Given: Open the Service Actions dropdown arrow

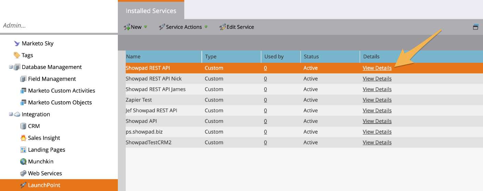Looking at the screenshot, I should pos(206,27).
